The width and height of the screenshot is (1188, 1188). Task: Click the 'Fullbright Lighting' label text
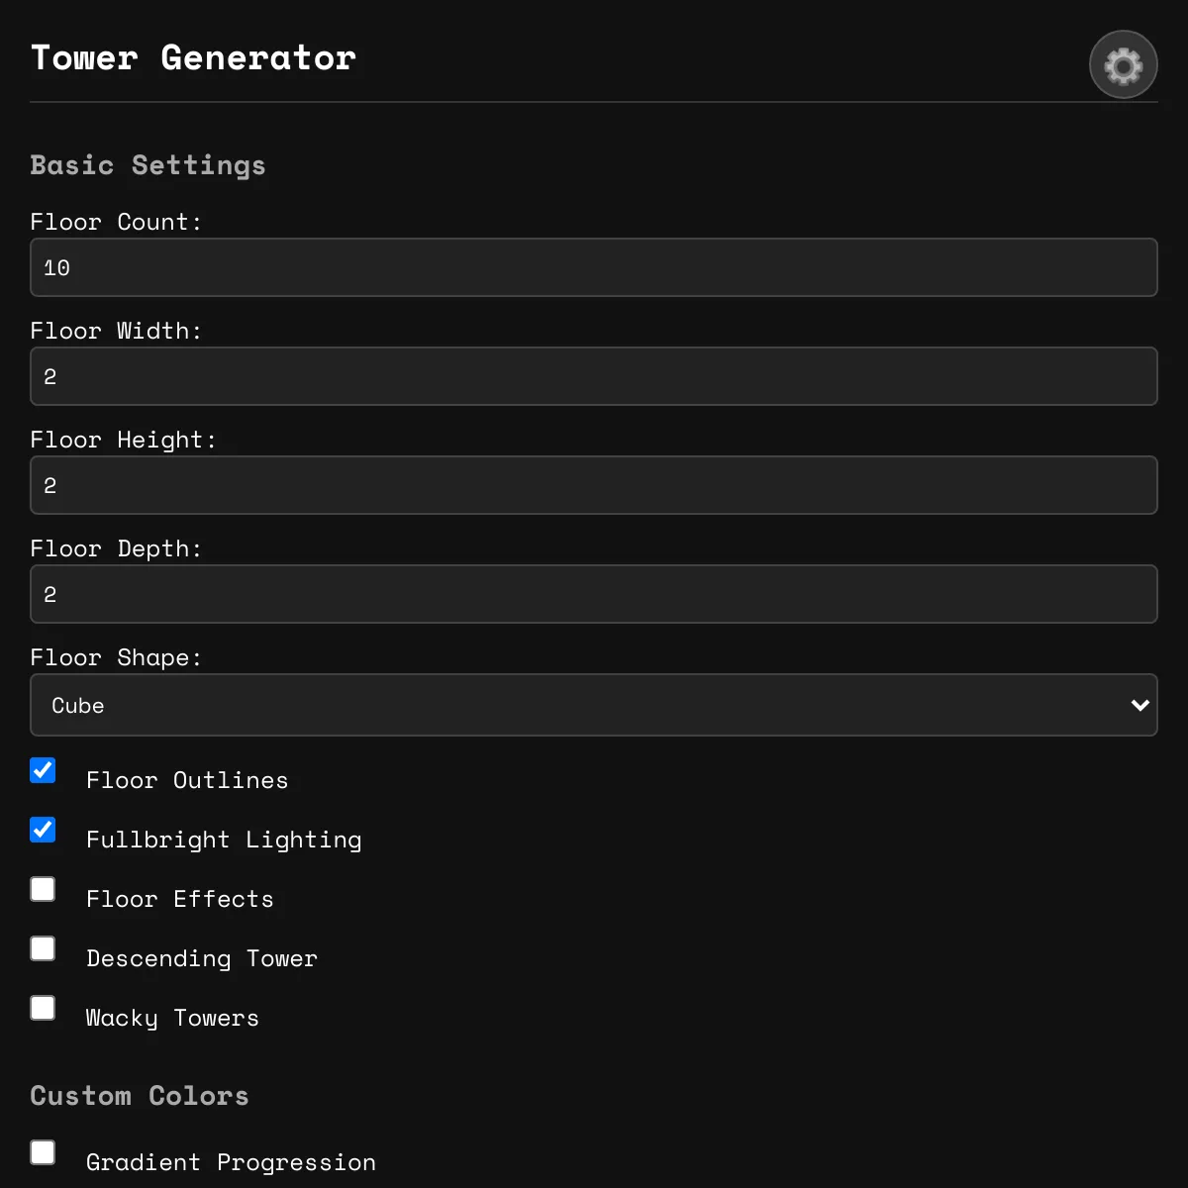pyautogui.click(x=224, y=840)
